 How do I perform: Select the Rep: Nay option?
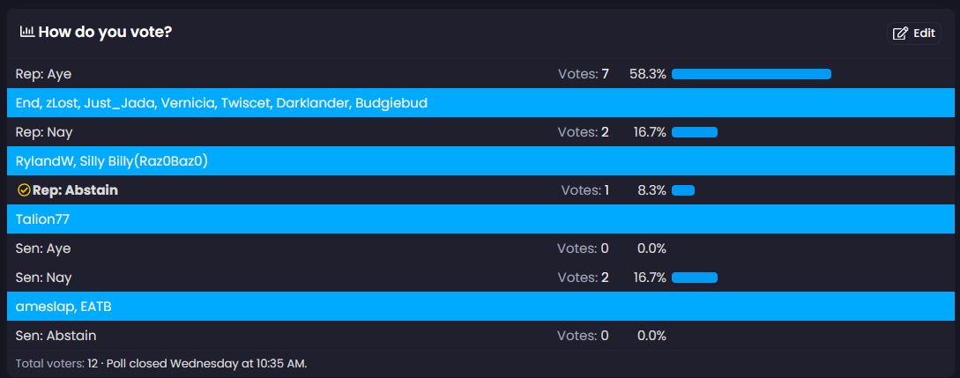pyautogui.click(x=44, y=132)
